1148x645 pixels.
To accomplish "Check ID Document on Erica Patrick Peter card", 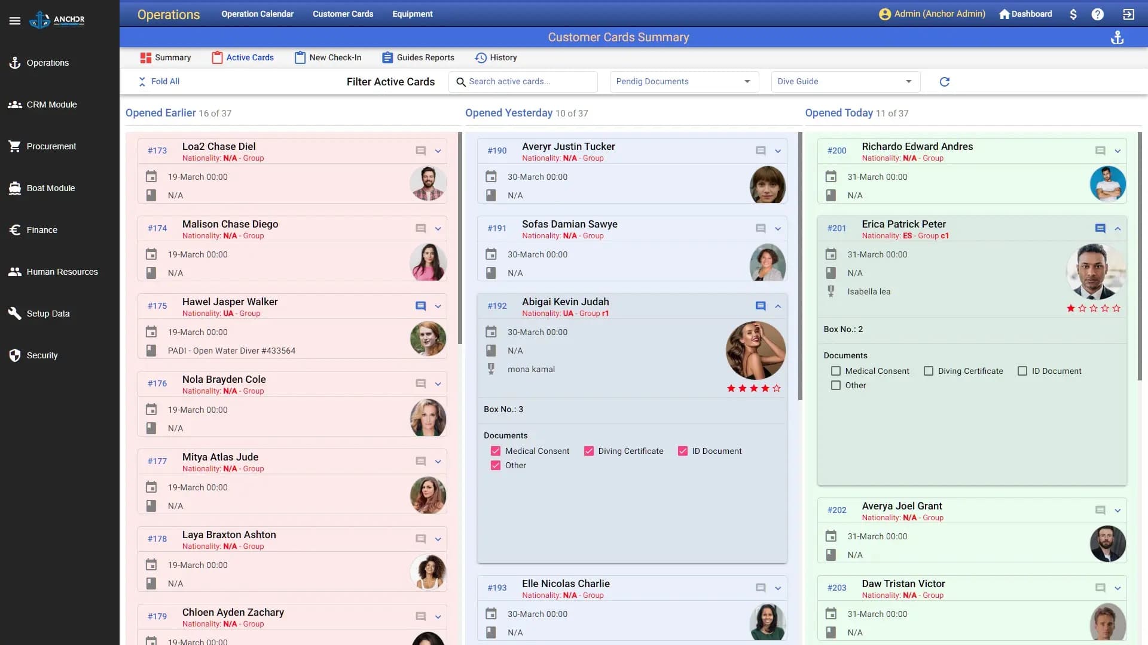I will point(1022,371).
